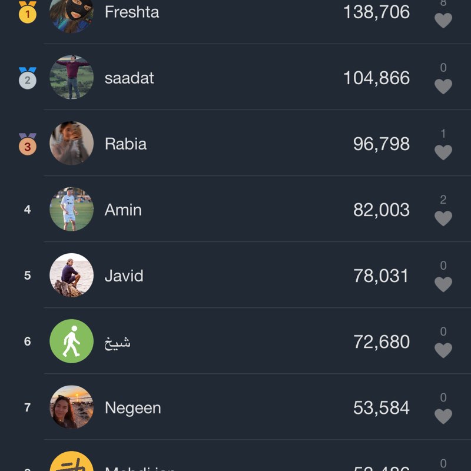The height and width of the screenshot is (471, 471).
Task: Tap Javid's profile picture
Action: 71,275
